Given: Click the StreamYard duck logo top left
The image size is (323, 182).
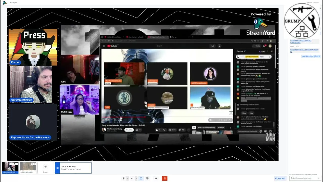Looking at the screenshot, I should 5,3.
